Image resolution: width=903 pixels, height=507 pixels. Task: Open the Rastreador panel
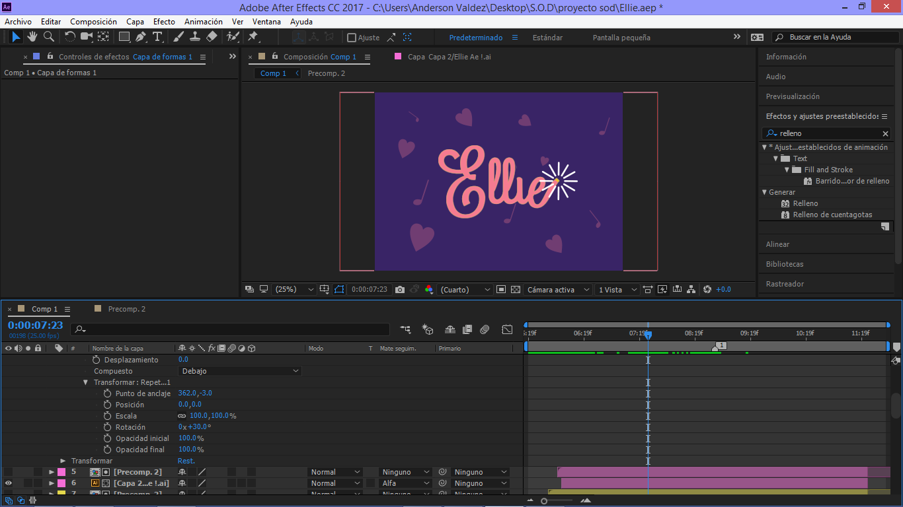pyautogui.click(x=785, y=284)
